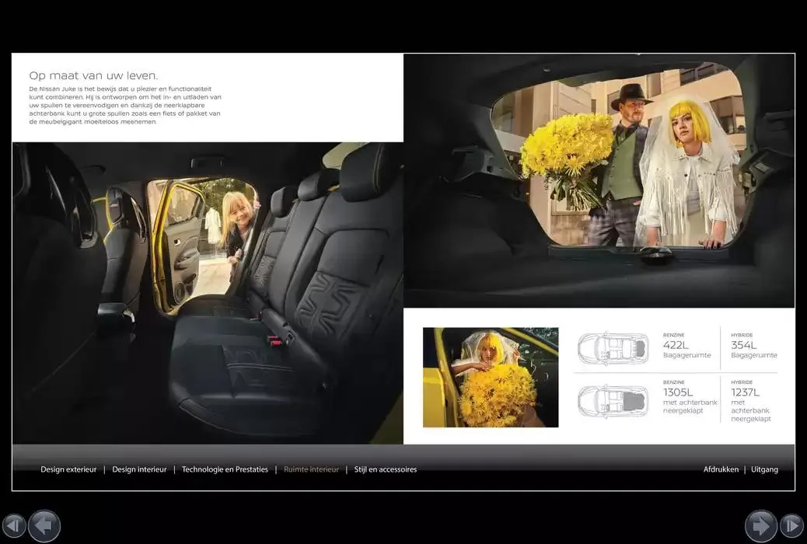Click the bride with yellow flowers thumbnail

(491, 377)
